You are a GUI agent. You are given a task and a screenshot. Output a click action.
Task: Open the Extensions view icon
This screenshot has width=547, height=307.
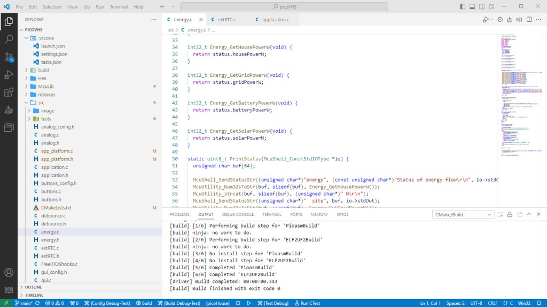pyautogui.click(x=9, y=92)
